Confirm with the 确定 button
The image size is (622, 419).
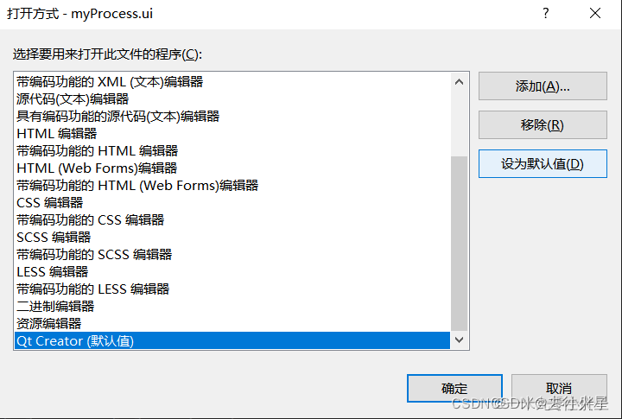click(454, 388)
